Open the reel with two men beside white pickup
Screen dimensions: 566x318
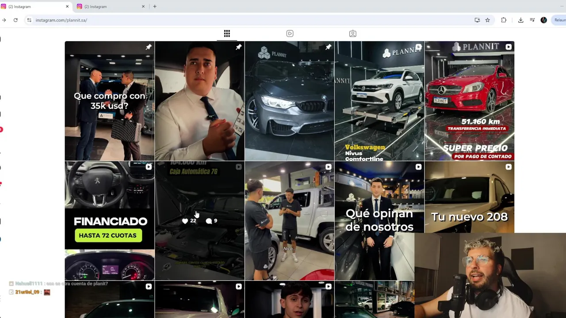(x=290, y=221)
